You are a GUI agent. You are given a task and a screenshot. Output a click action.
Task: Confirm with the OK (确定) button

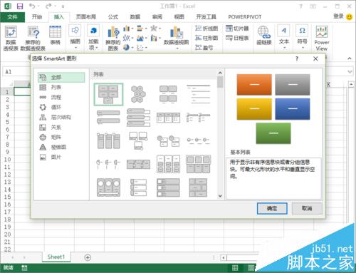coord(272,208)
